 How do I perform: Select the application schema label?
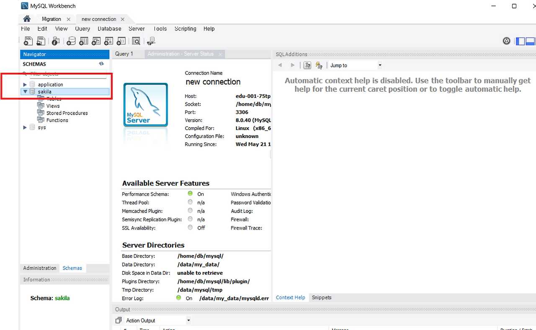(51, 84)
